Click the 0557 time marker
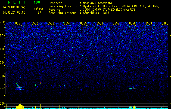Viewport: 171px width, 109px height. (x=116, y=23)
